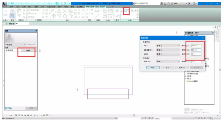This screenshot has height=121, width=224.
Task: Open the View ribbon tab
Action: click(x=66, y=7)
